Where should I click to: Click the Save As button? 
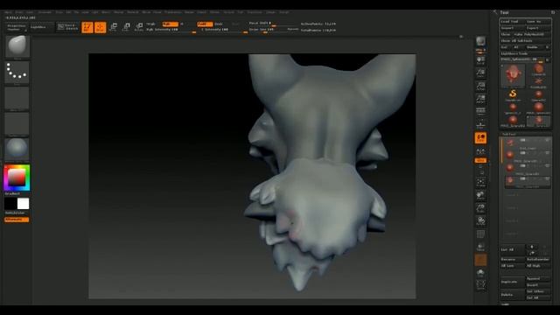click(x=538, y=21)
